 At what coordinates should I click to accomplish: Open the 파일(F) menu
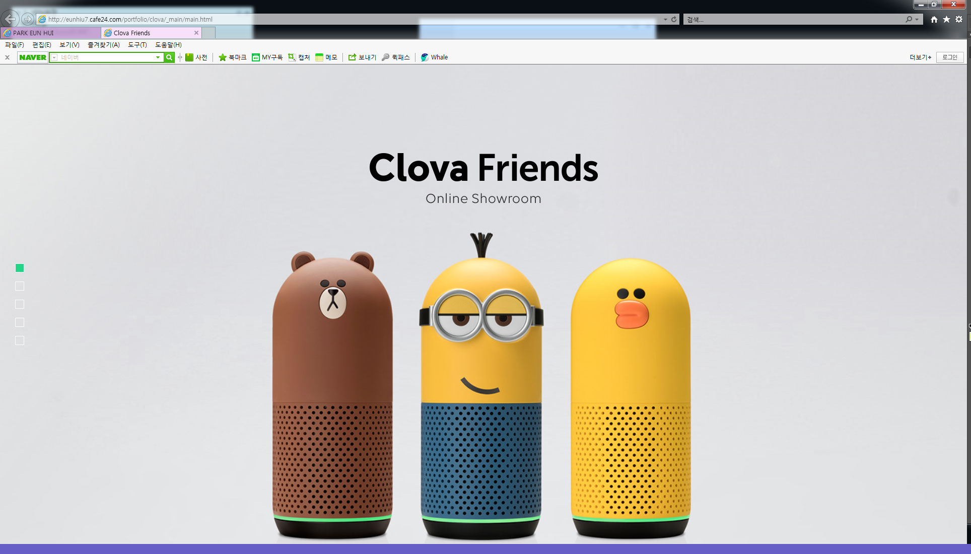15,45
